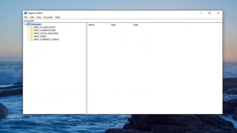Collapse the Computer tree node
Image resolution: width=237 pixels, height=133 pixels.
pos(25,24)
